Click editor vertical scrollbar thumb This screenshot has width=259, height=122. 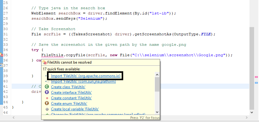pyautogui.click(x=252, y=68)
